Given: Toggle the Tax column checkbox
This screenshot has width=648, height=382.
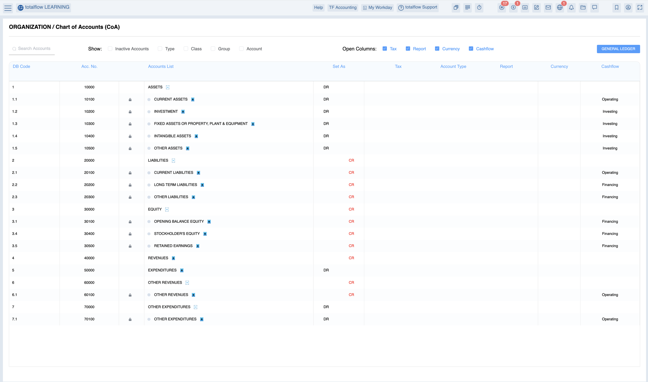Looking at the screenshot, I should (x=385, y=49).
